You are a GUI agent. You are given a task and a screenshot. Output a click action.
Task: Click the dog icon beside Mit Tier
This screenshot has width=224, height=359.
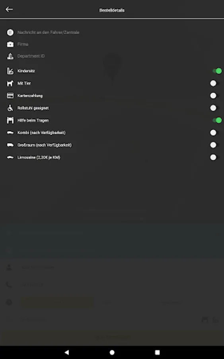10,83
